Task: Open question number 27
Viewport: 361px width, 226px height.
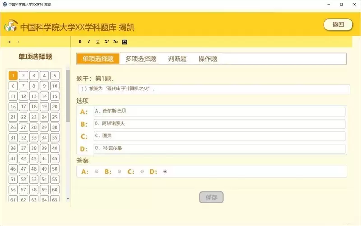Action: tap(23, 127)
